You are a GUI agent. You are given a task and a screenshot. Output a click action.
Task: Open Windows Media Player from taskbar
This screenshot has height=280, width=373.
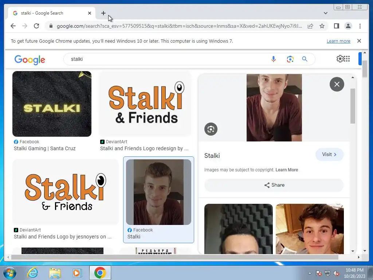[77, 273]
